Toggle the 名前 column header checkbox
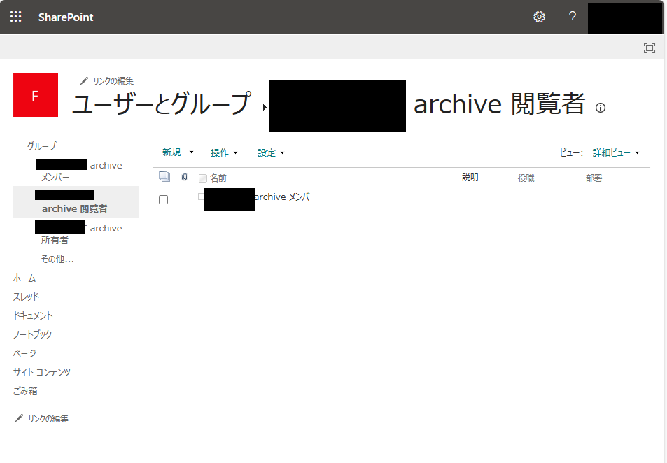 (x=203, y=178)
